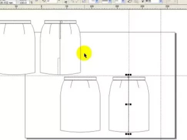187x140 pixels.
Task: Open the end arrowhead dropdown
Action: pyautogui.click(x=120, y=1)
